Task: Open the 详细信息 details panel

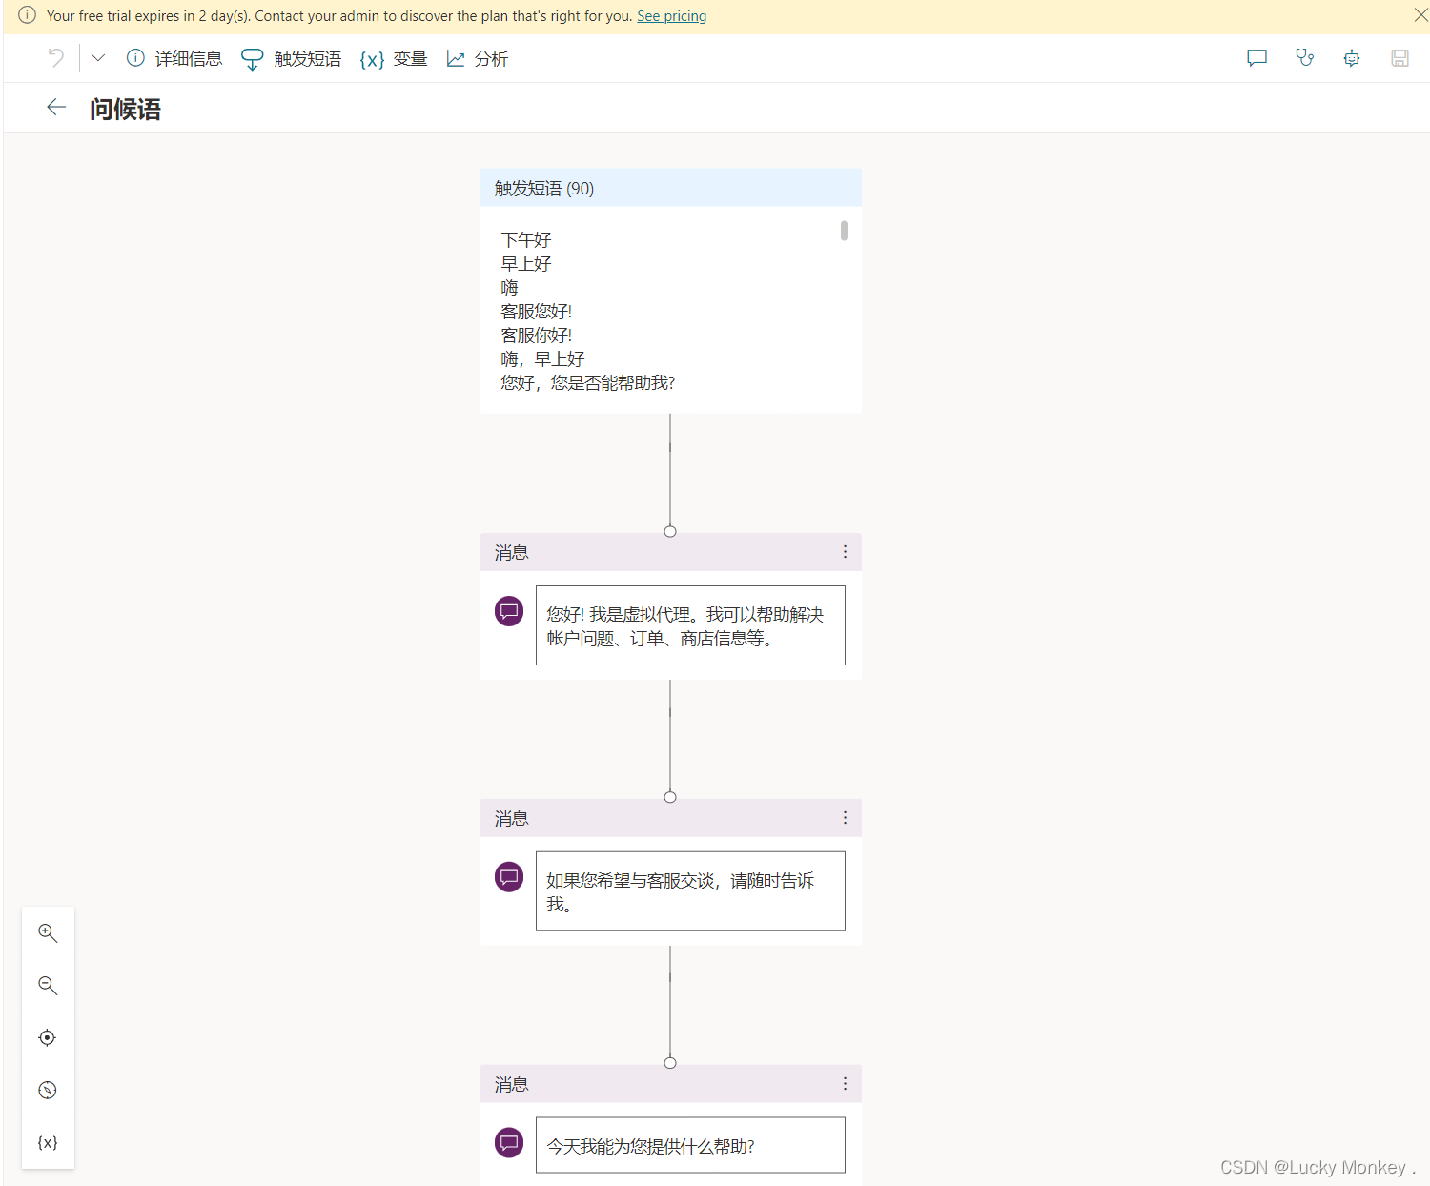Action: tap(174, 59)
